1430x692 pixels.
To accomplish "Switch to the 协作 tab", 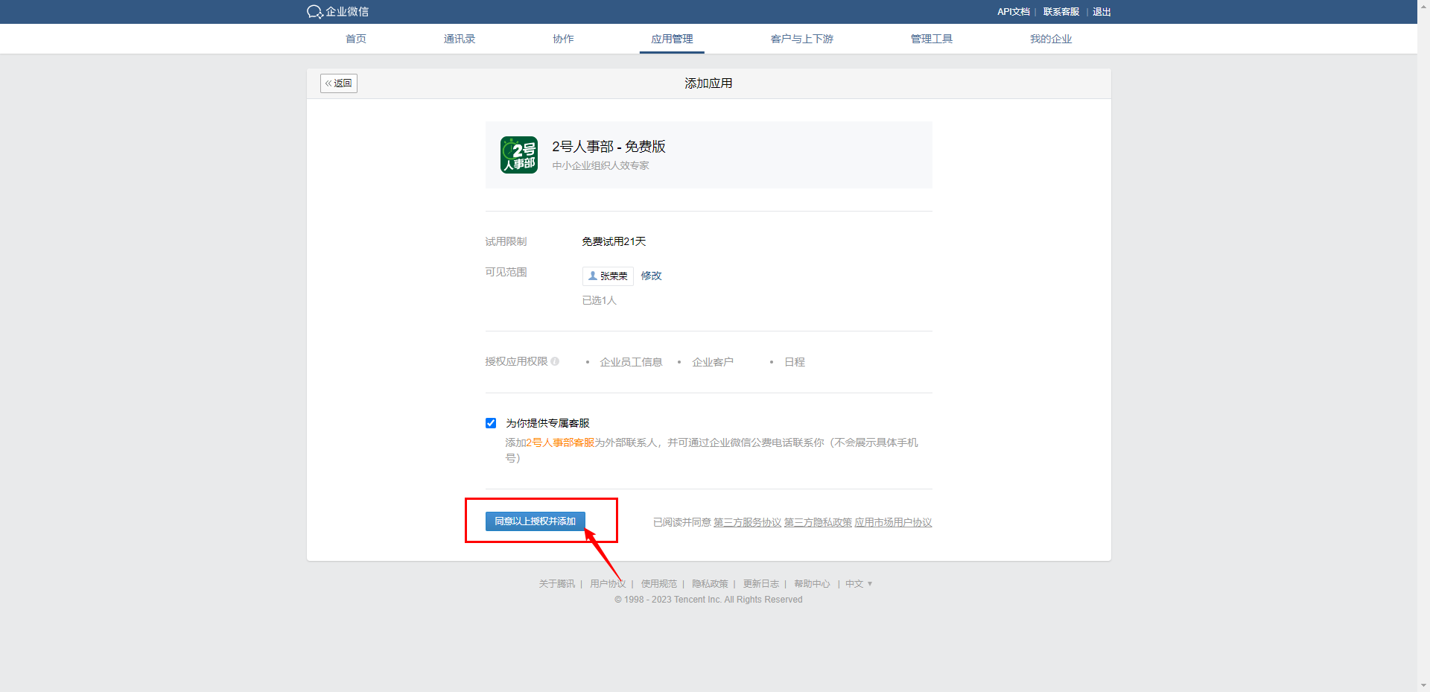I will click(x=563, y=39).
